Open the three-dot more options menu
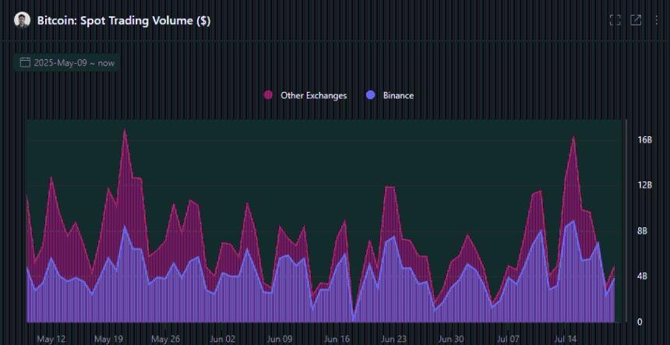The height and width of the screenshot is (345, 670). point(657,20)
